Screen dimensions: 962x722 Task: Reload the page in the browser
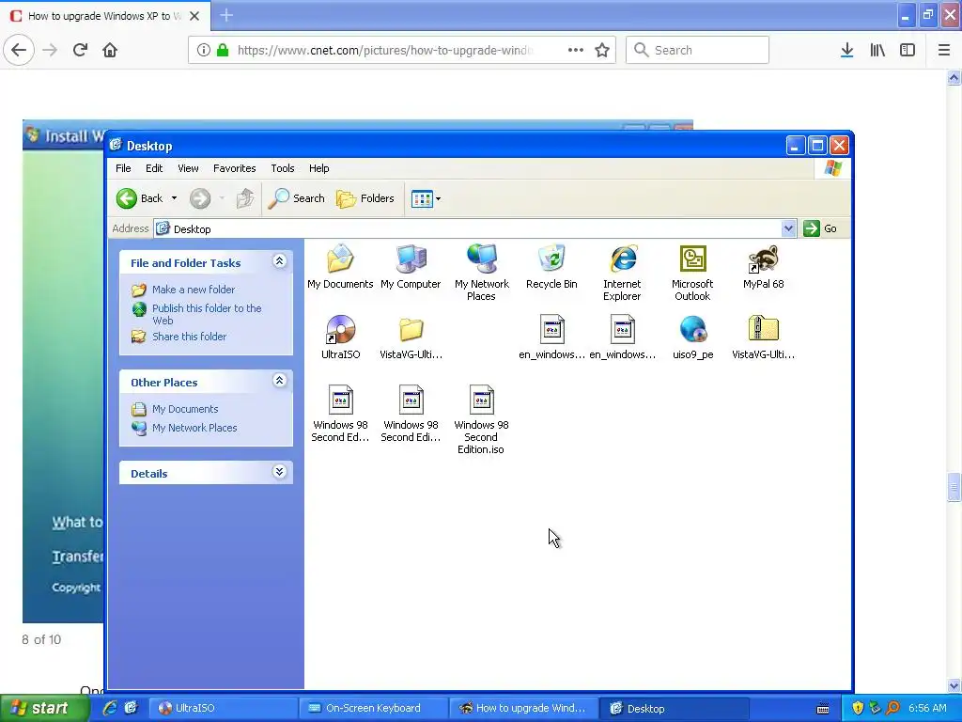click(x=80, y=50)
